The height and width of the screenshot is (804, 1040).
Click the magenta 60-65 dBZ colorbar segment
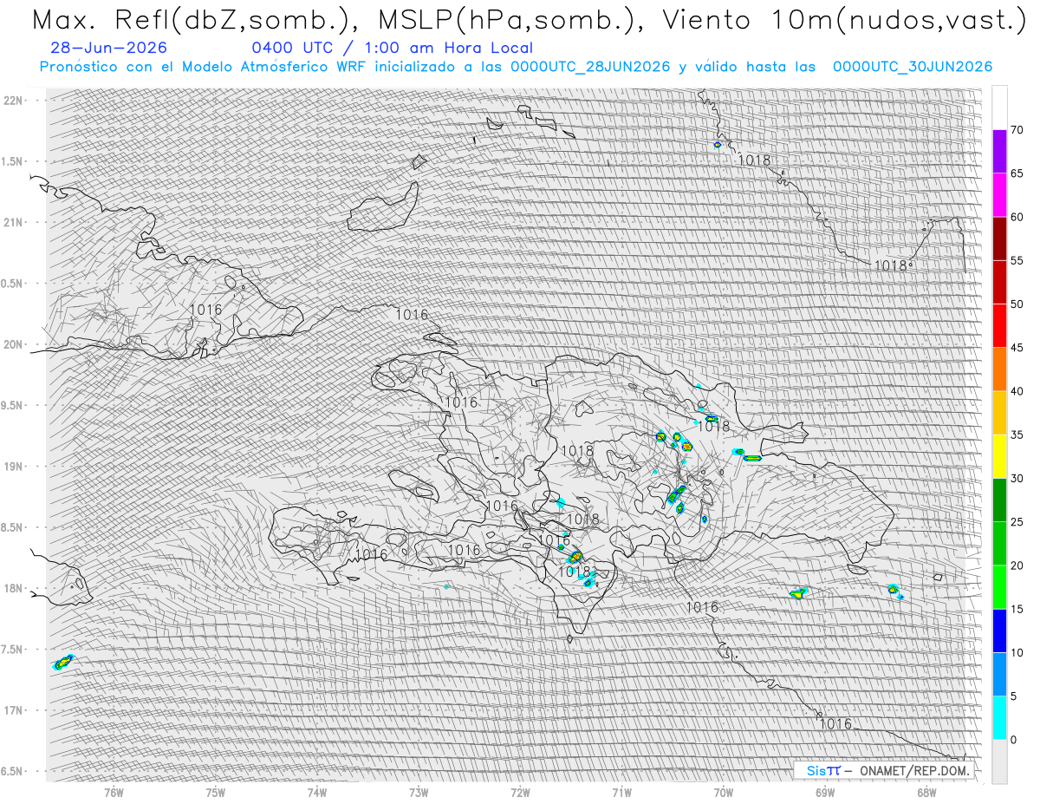[999, 195]
